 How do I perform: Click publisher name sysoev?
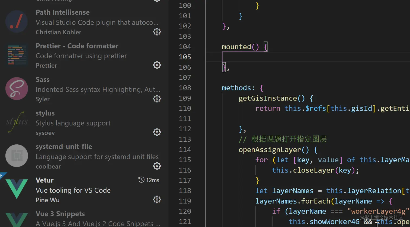click(45, 133)
